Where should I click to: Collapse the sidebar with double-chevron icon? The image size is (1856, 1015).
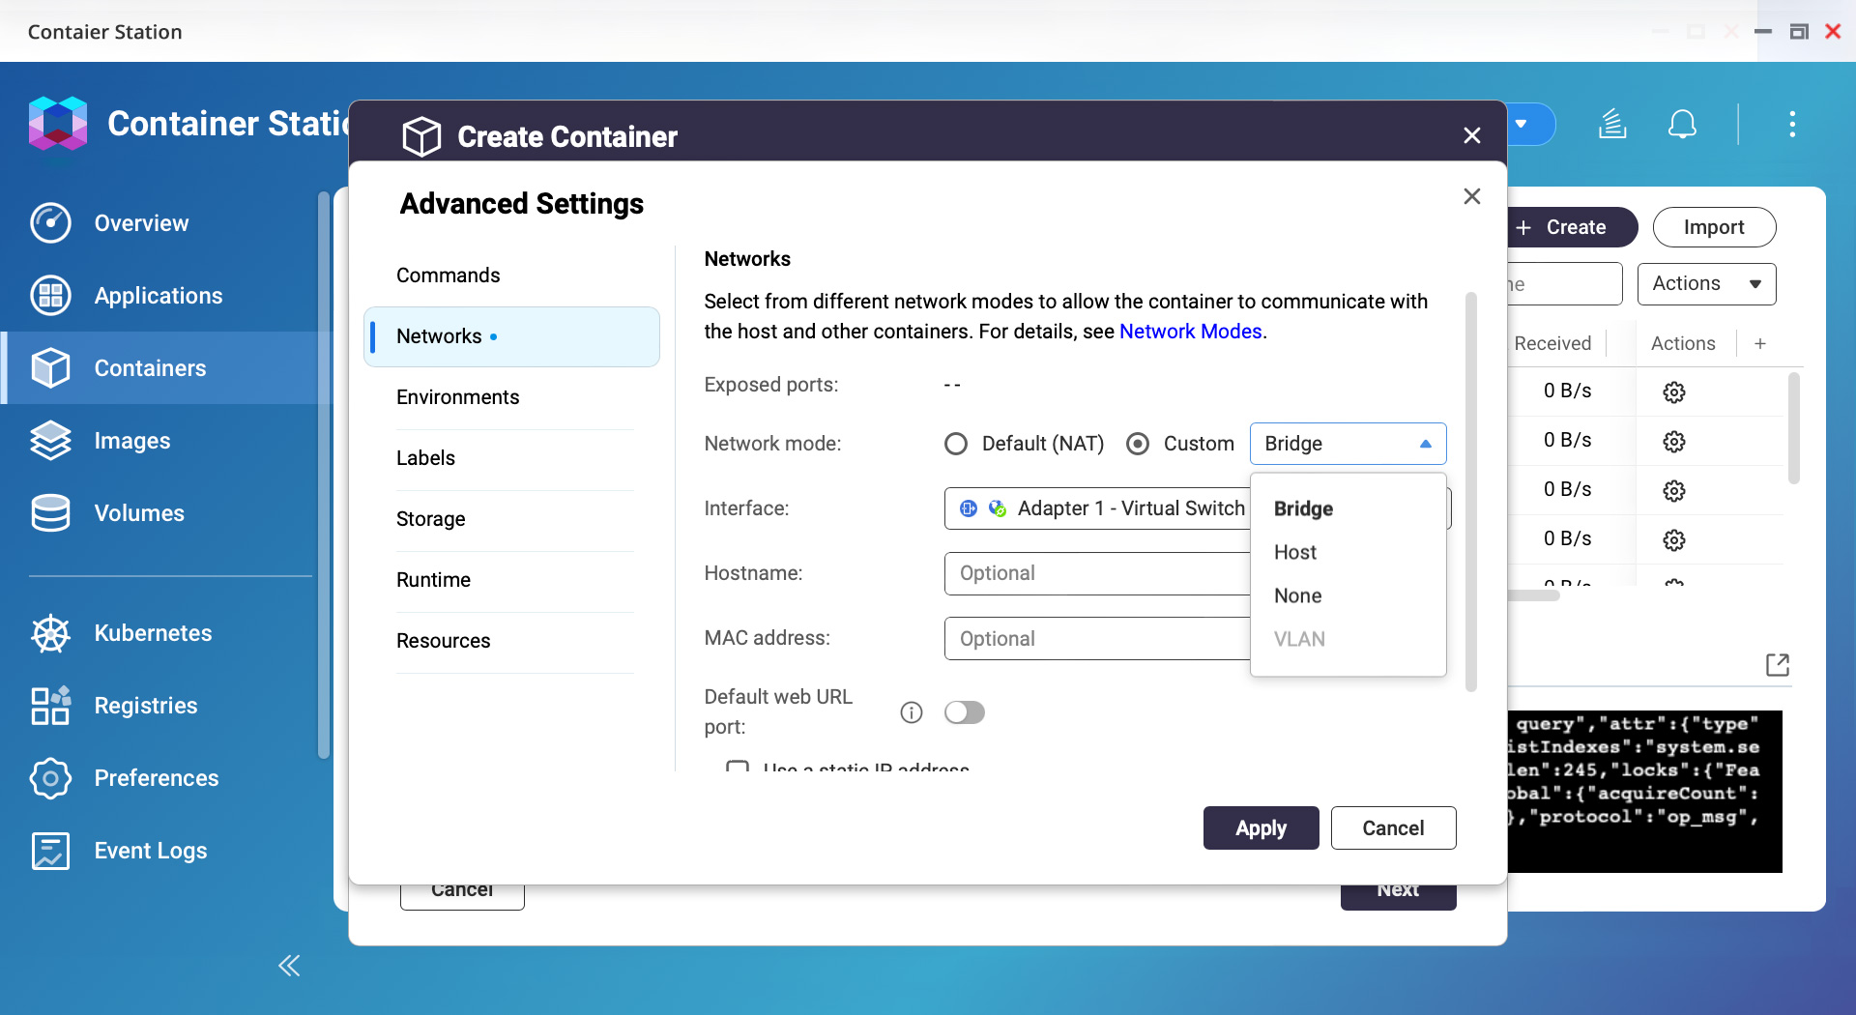tap(289, 966)
